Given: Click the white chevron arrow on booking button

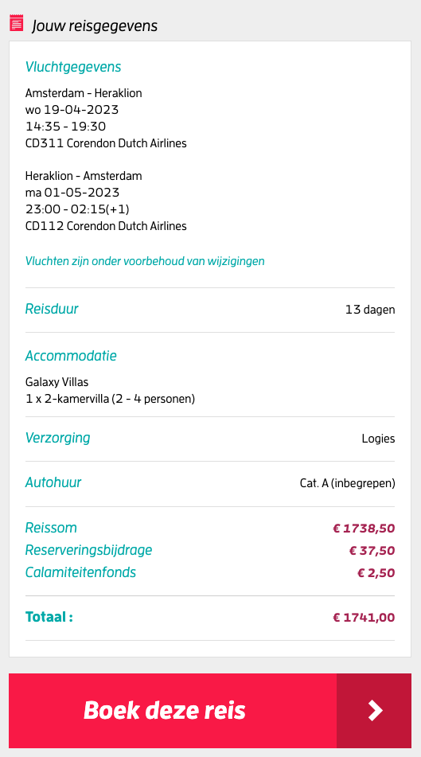Looking at the screenshot, I should [x=375, y=711].
